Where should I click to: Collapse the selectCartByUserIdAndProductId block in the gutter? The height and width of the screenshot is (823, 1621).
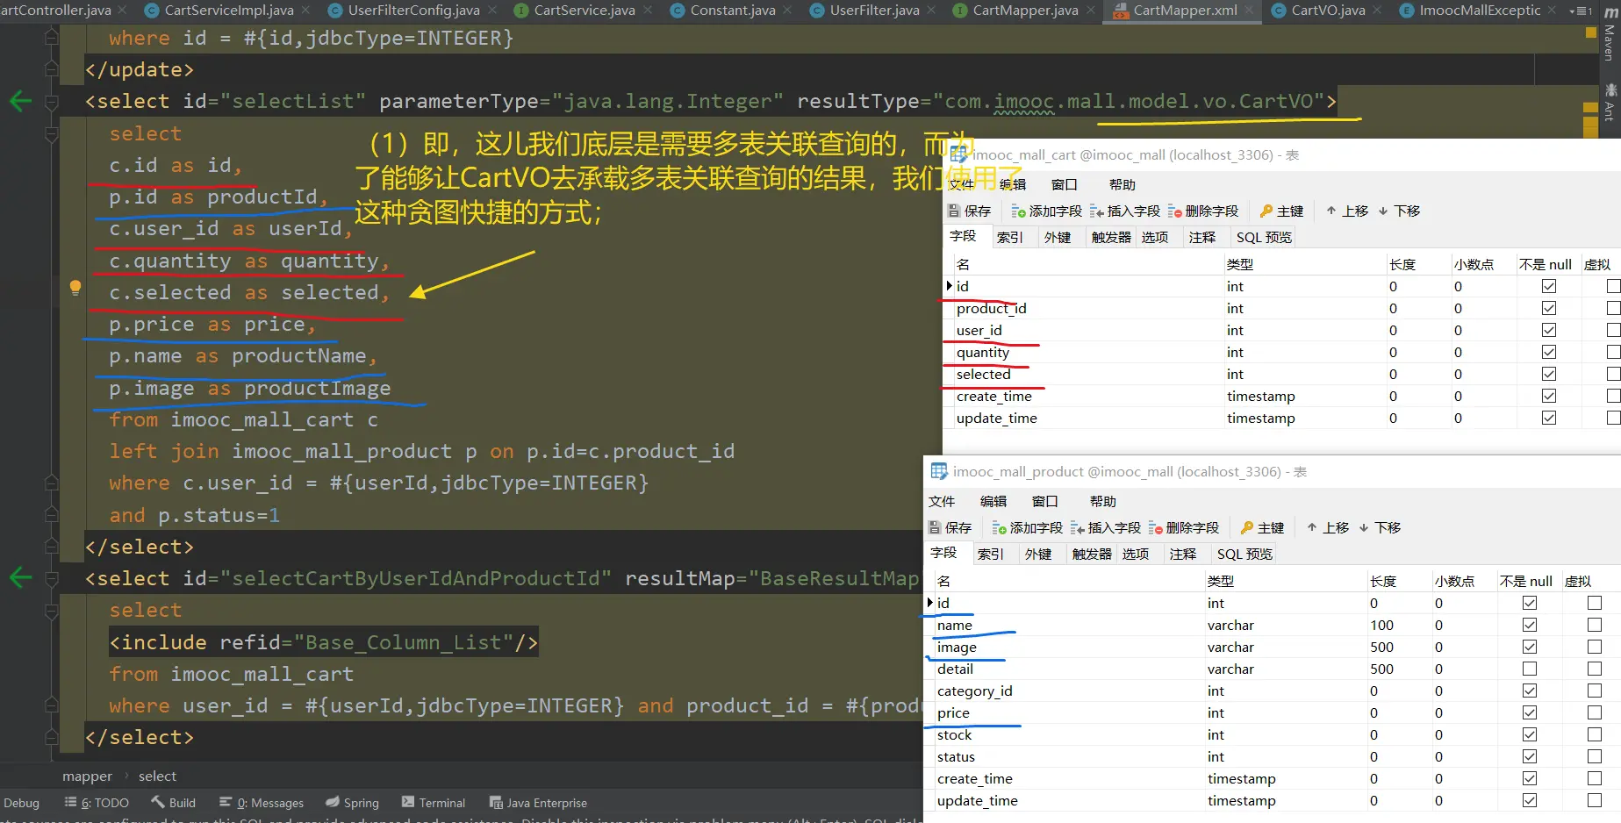(52, 579)
